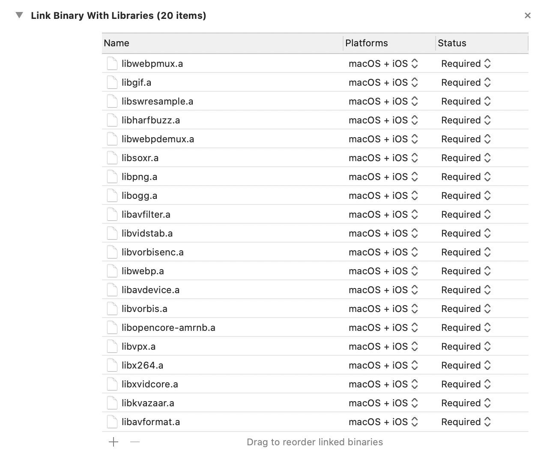Screen dimensions: 538x456
Task: Collapse the Link Binary With Libraries section
Action: coord(19,15)
